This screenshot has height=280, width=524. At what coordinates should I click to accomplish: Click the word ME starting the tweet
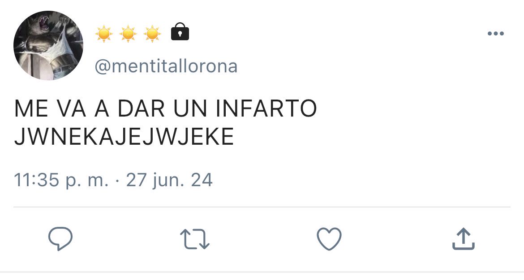pyautogui.click(x=31, y=109)
